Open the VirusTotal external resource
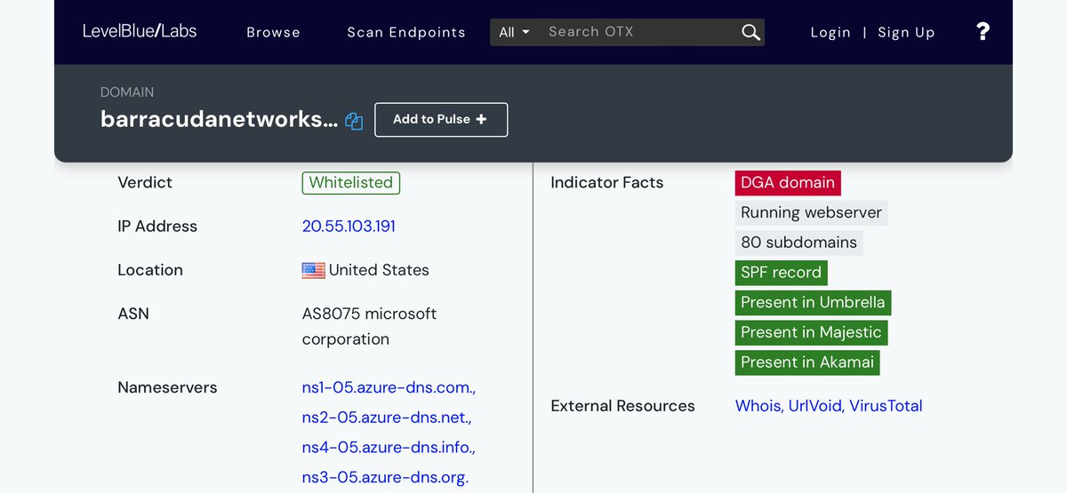This screenshot has width=1067, height=493. (886, 406)
